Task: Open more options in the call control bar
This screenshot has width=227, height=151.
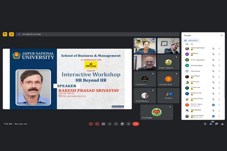Action: click(x=129, y=124)
